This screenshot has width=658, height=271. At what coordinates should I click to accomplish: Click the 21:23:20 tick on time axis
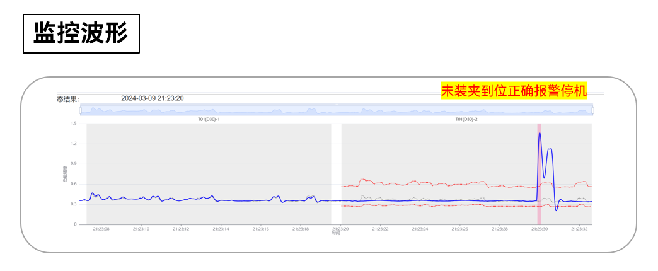(x=340, y=229)
